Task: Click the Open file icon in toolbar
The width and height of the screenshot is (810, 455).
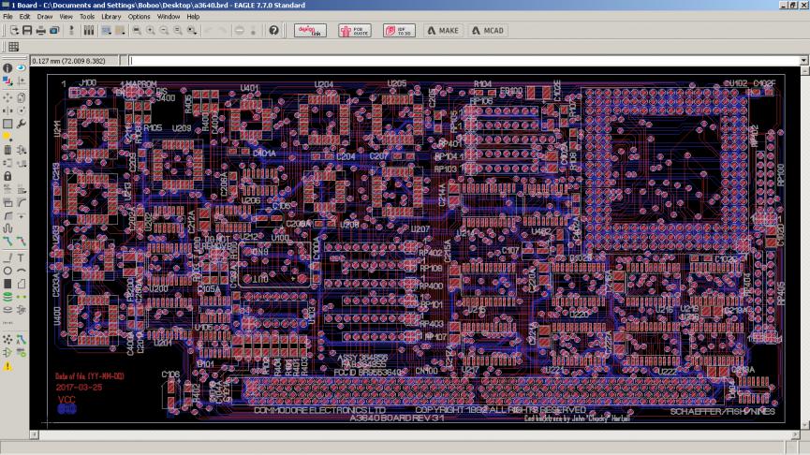Action: click(14, 31)
